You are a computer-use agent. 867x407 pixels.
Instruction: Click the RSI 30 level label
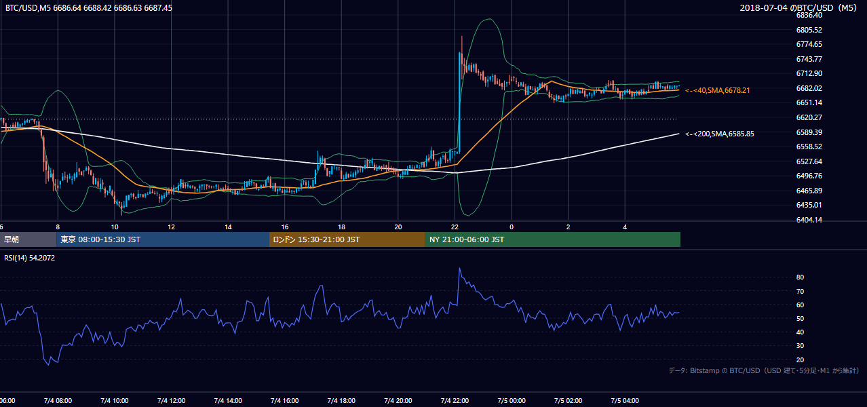click(x=800, y=346)
